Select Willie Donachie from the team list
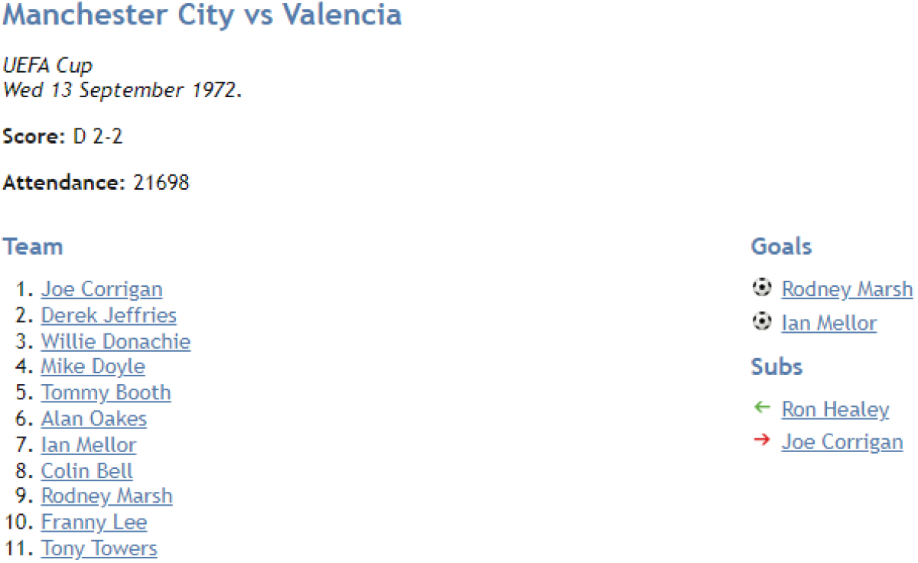The height and width of the screenshot is (563, 918). (116, 342)
